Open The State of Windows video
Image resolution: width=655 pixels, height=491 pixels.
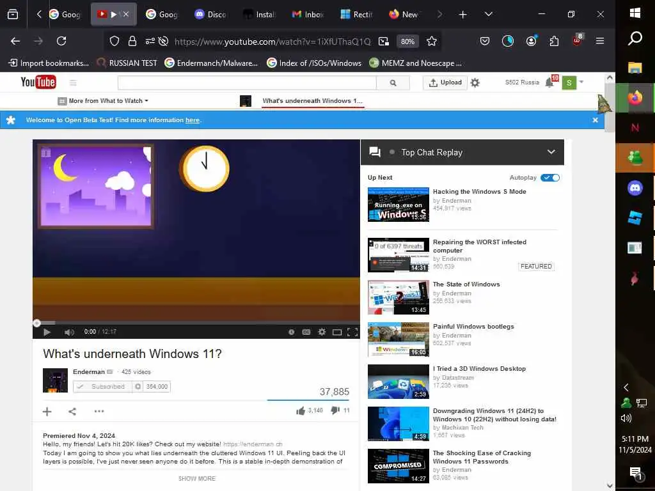(x=466, y=284)
